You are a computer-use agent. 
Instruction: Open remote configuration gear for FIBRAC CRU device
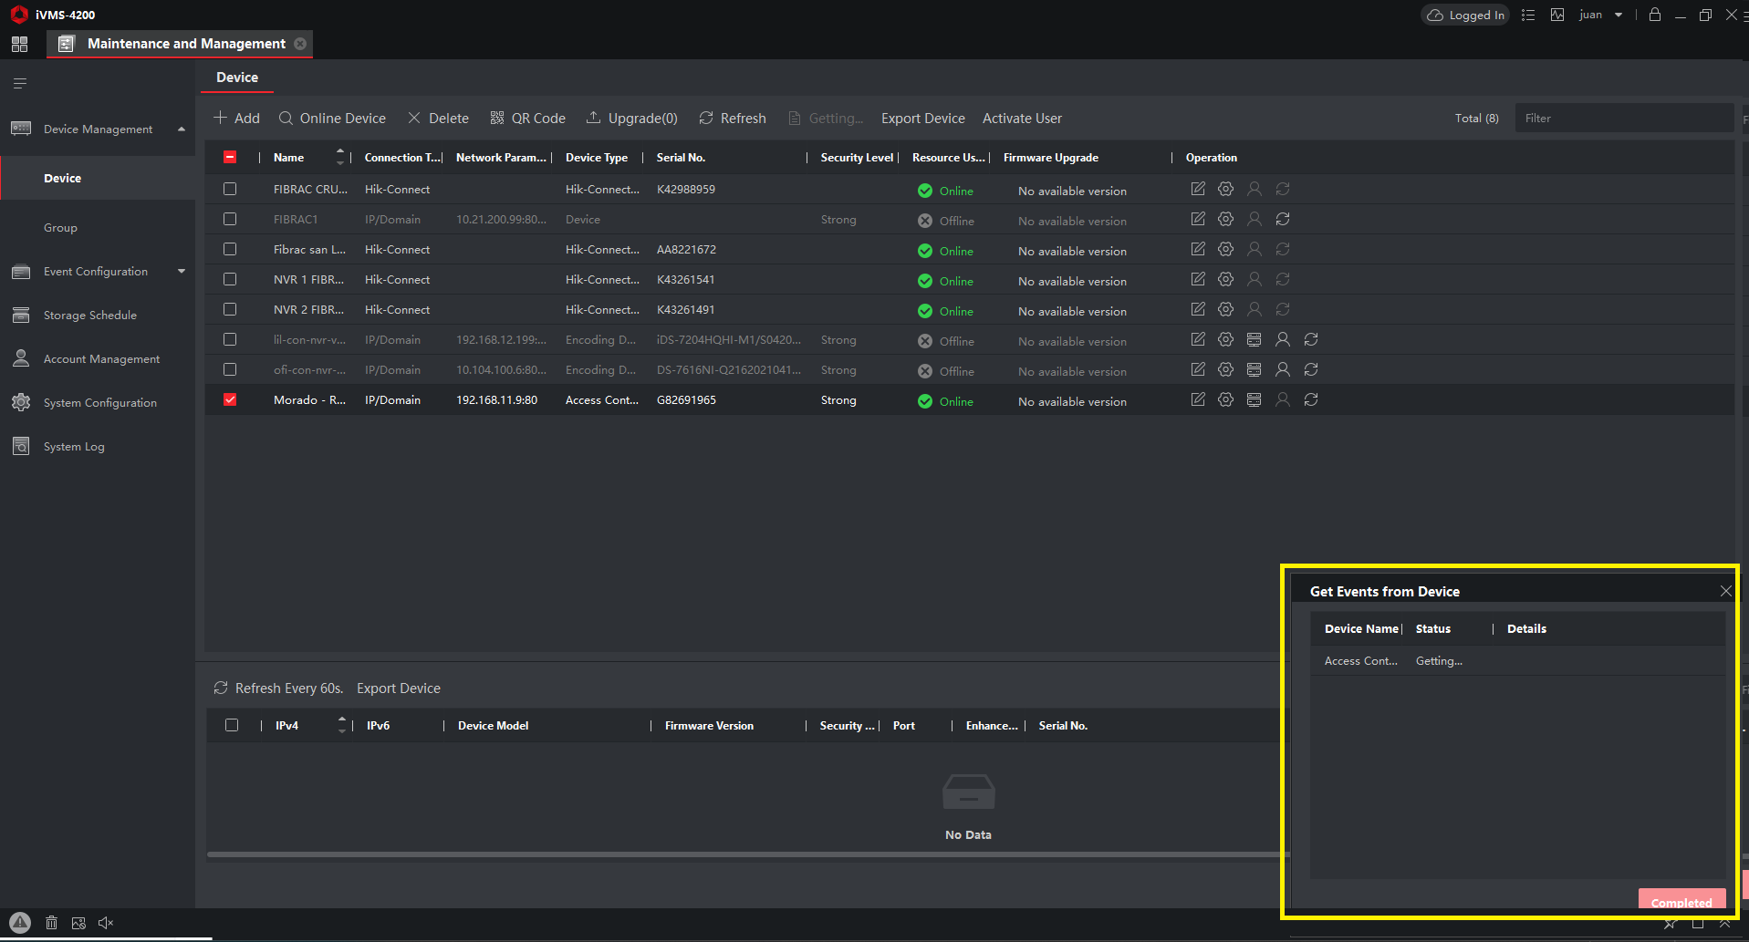(1225, 190)
